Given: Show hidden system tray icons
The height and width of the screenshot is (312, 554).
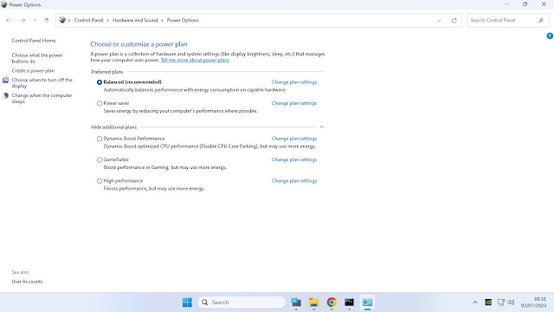Looking at the screenshot, I should coord(475,302).
